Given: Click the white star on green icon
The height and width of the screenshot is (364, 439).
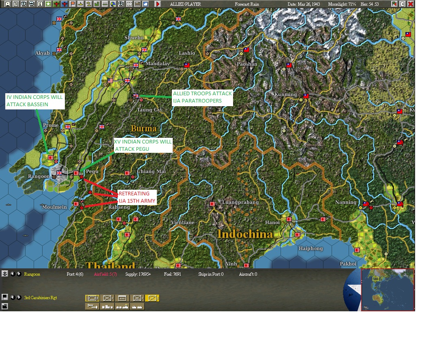Looking at the screenshot, I should coord(48,4).
